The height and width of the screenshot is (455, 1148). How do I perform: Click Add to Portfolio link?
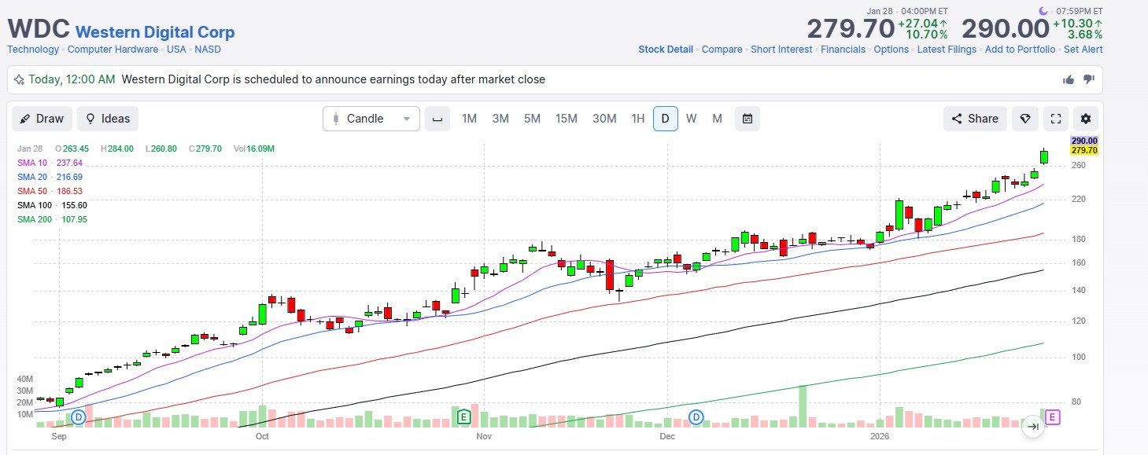click(x=1020, y=50)
